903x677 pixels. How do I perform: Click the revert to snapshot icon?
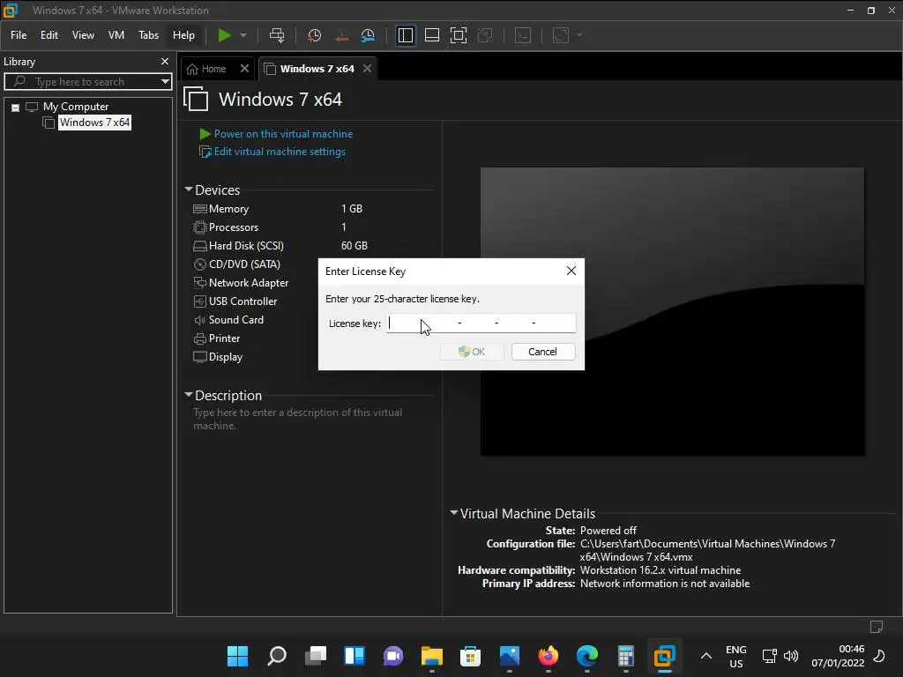pos(341,35)
